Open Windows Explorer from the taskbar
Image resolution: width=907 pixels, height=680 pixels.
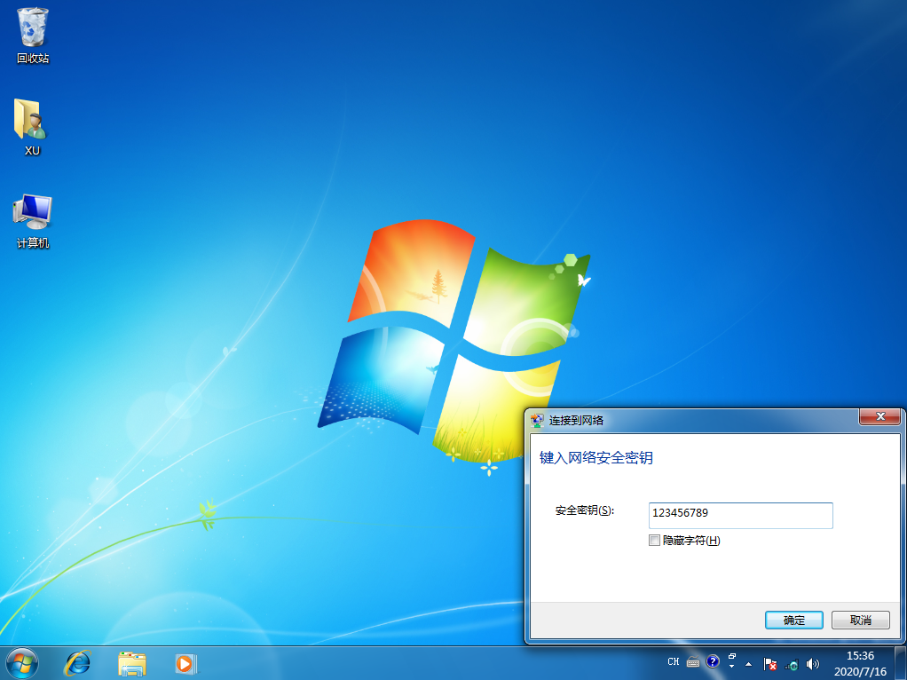[132, 663]
